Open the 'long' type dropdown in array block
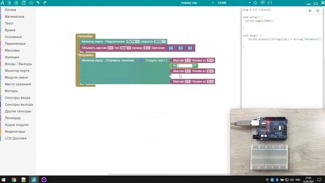The height and width of the screenshot is (183, 325). [x=125, y=48]
